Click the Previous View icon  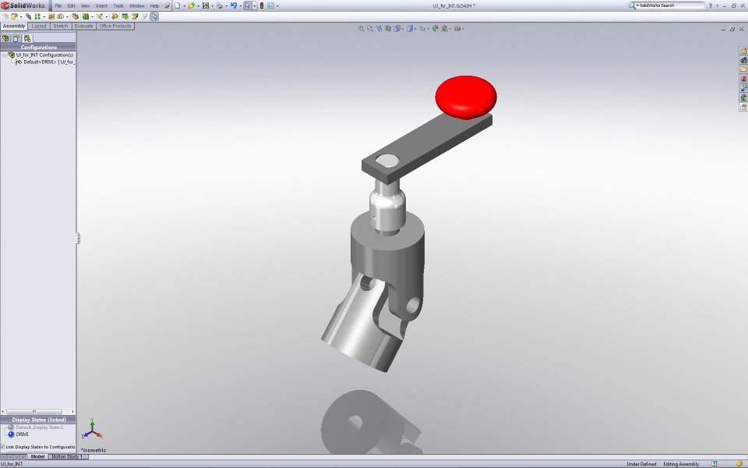tap(379, 29)
